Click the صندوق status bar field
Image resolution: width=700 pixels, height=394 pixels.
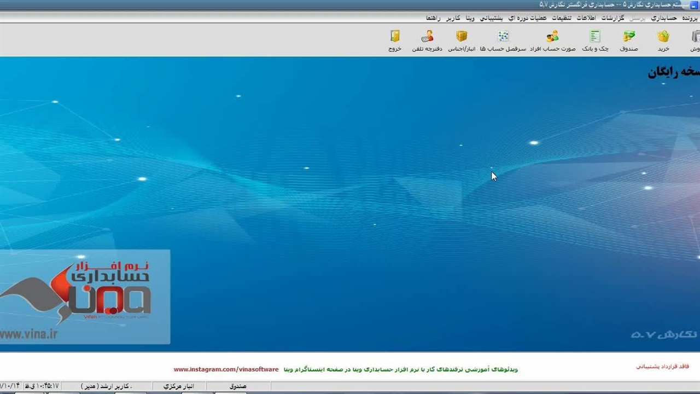coord(238,386)
